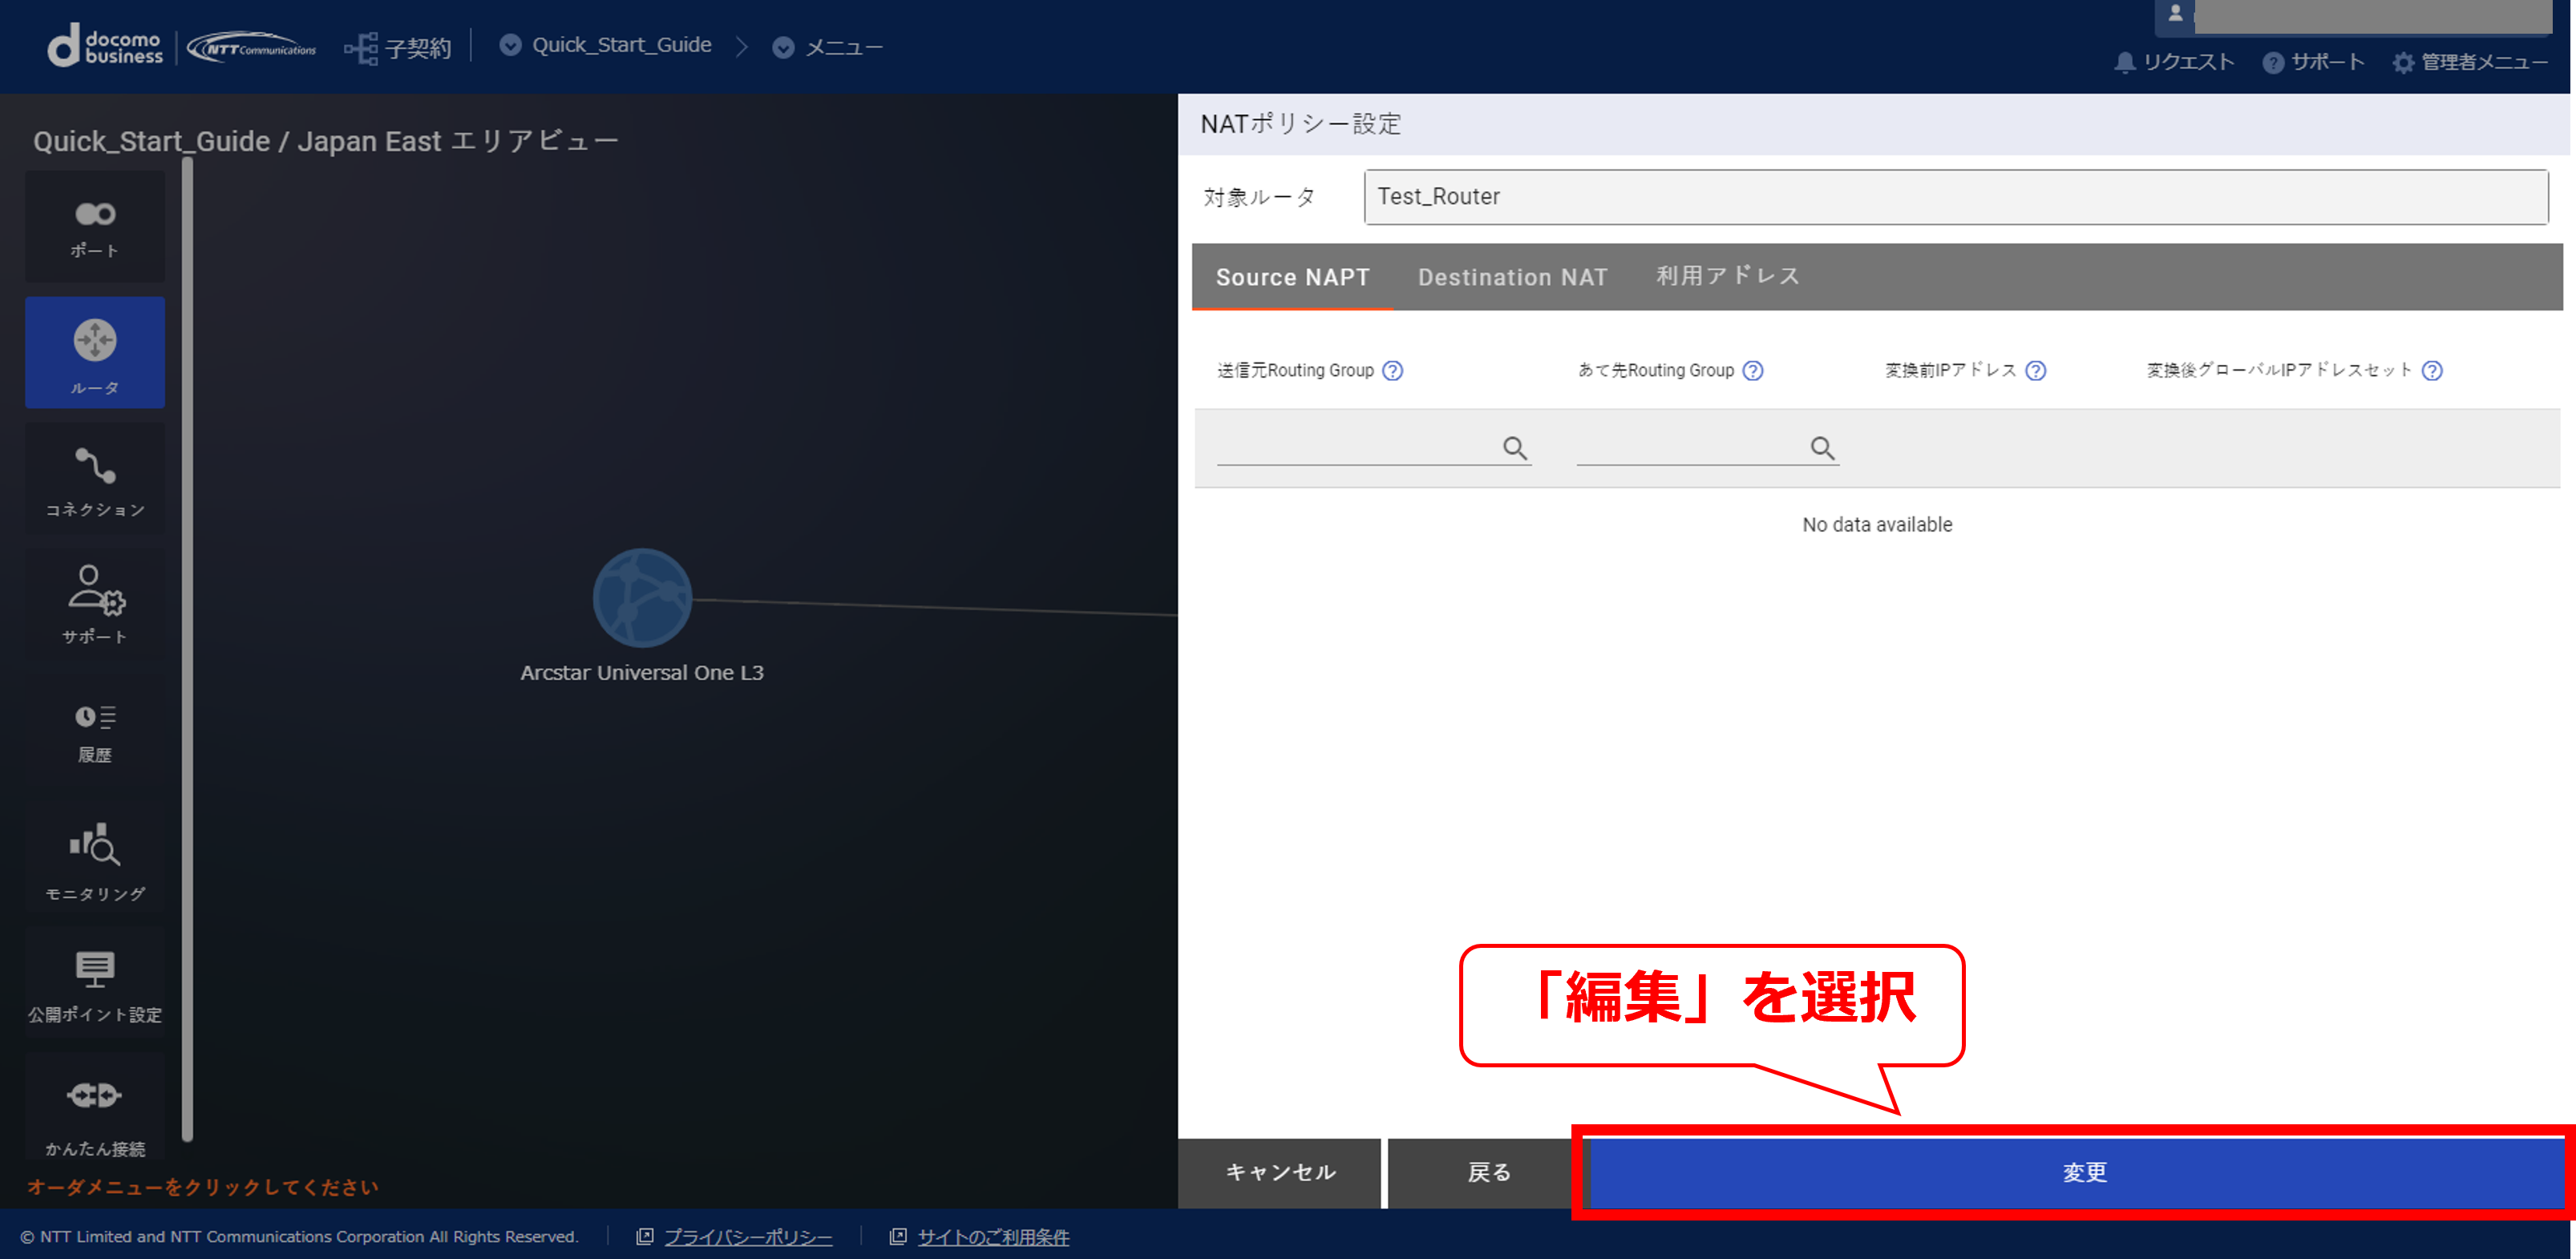Open the モニタリング monitoring icon
The image size is (2576, 1259).
tap(95, 858)
